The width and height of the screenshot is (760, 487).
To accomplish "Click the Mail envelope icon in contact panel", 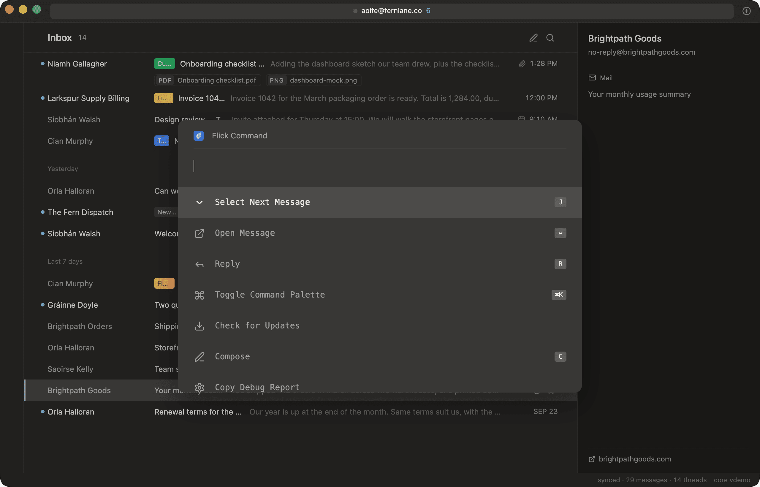I will pyautogui.click(x=592, y=78).
